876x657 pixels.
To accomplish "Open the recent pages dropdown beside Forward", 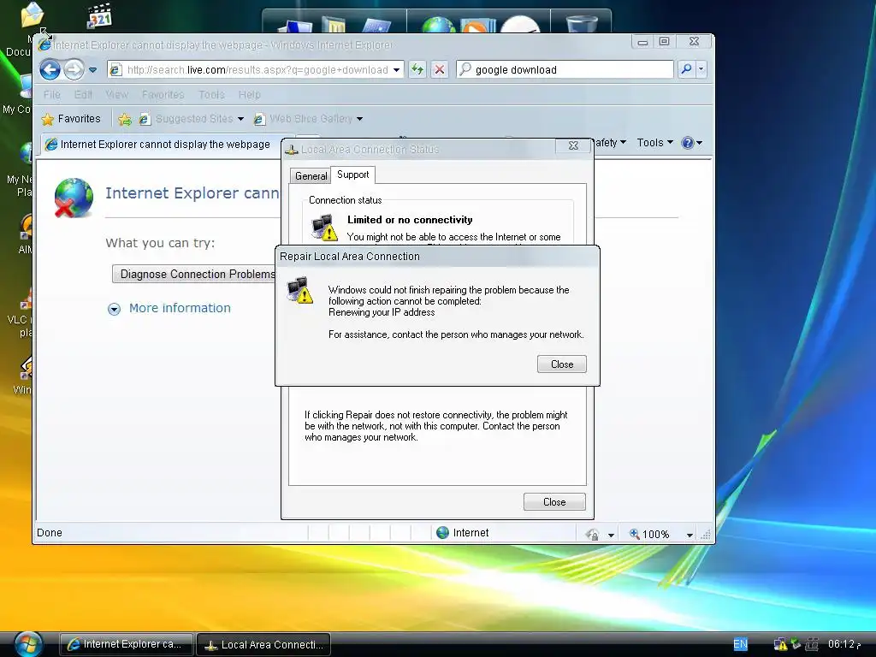I will click(92, 70).
